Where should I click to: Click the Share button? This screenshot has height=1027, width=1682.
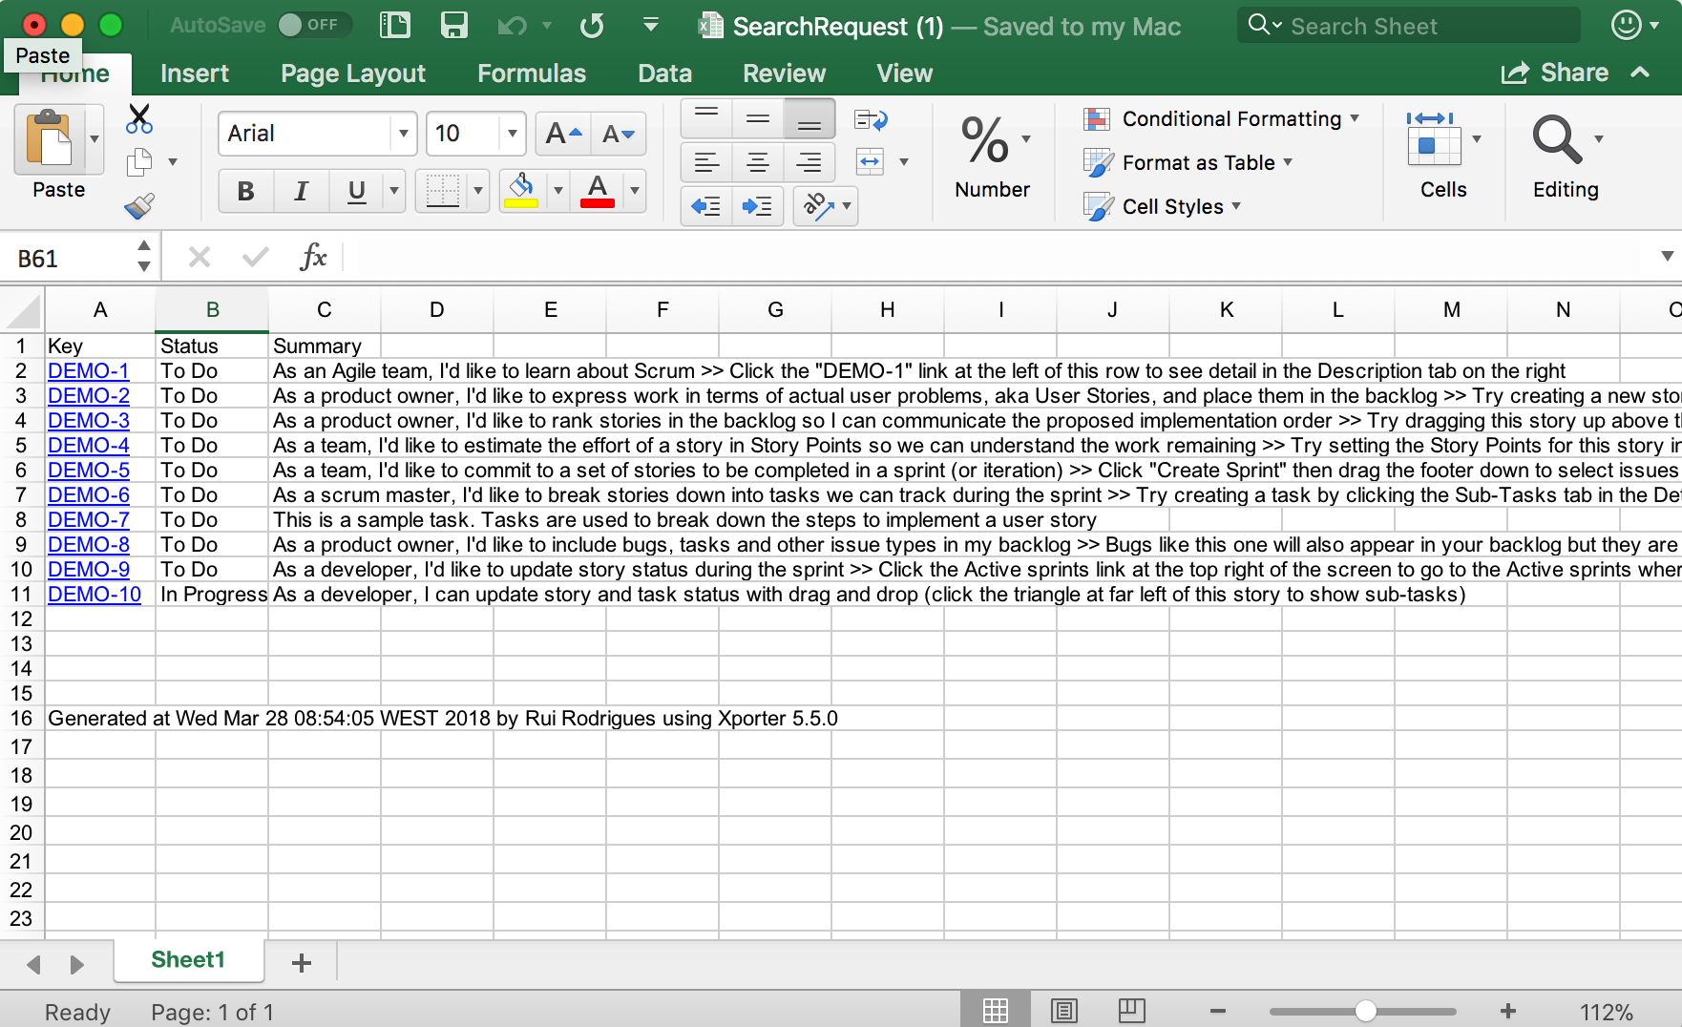[x=1555, y=73]
